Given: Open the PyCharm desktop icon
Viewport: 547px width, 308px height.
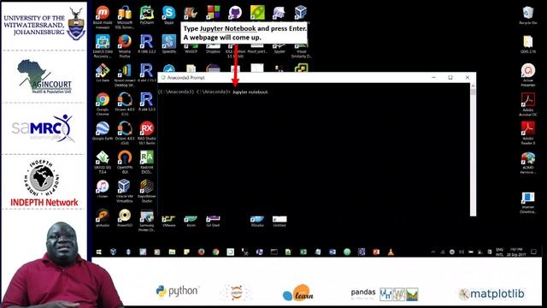Looking at the screenshot, I should (x=146, y=15).
